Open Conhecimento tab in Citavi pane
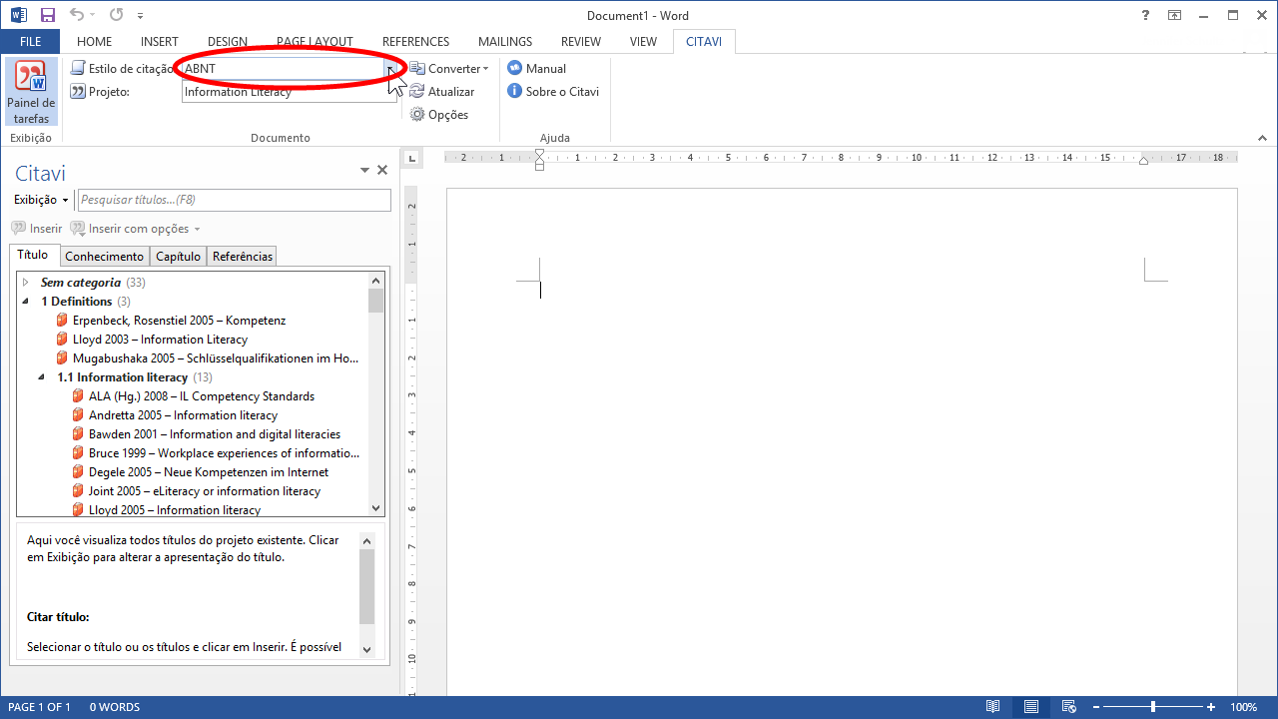 tap(105, 257)
